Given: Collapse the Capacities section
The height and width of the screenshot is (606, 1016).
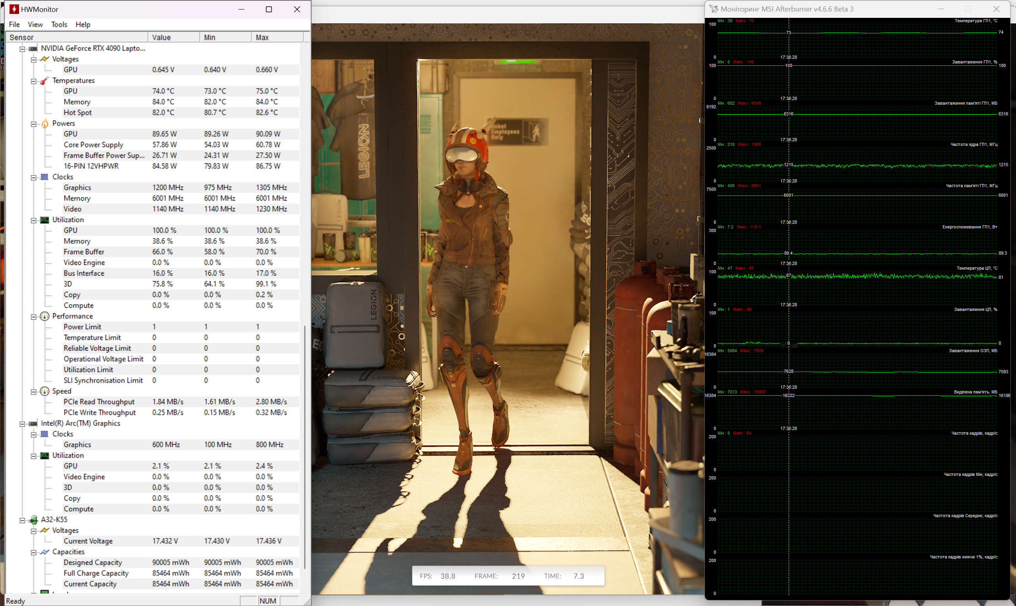Looking at the screenshot, I should (34, 552).
